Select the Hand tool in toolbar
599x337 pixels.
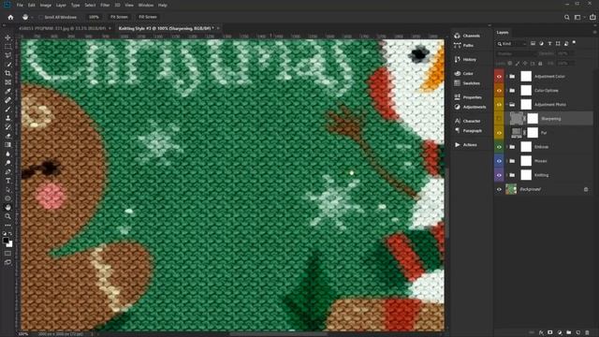pyautogui.click(x=7, y=208)
